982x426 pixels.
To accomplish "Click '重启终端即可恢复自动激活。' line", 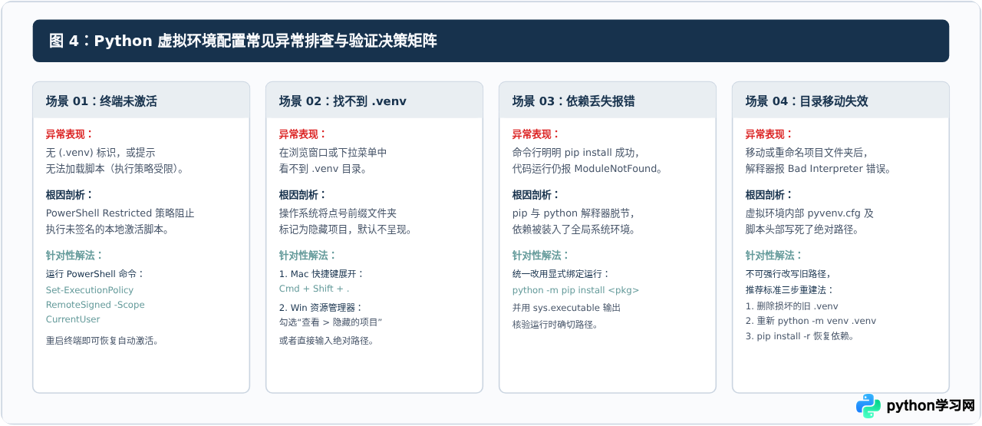I will 102,340.
